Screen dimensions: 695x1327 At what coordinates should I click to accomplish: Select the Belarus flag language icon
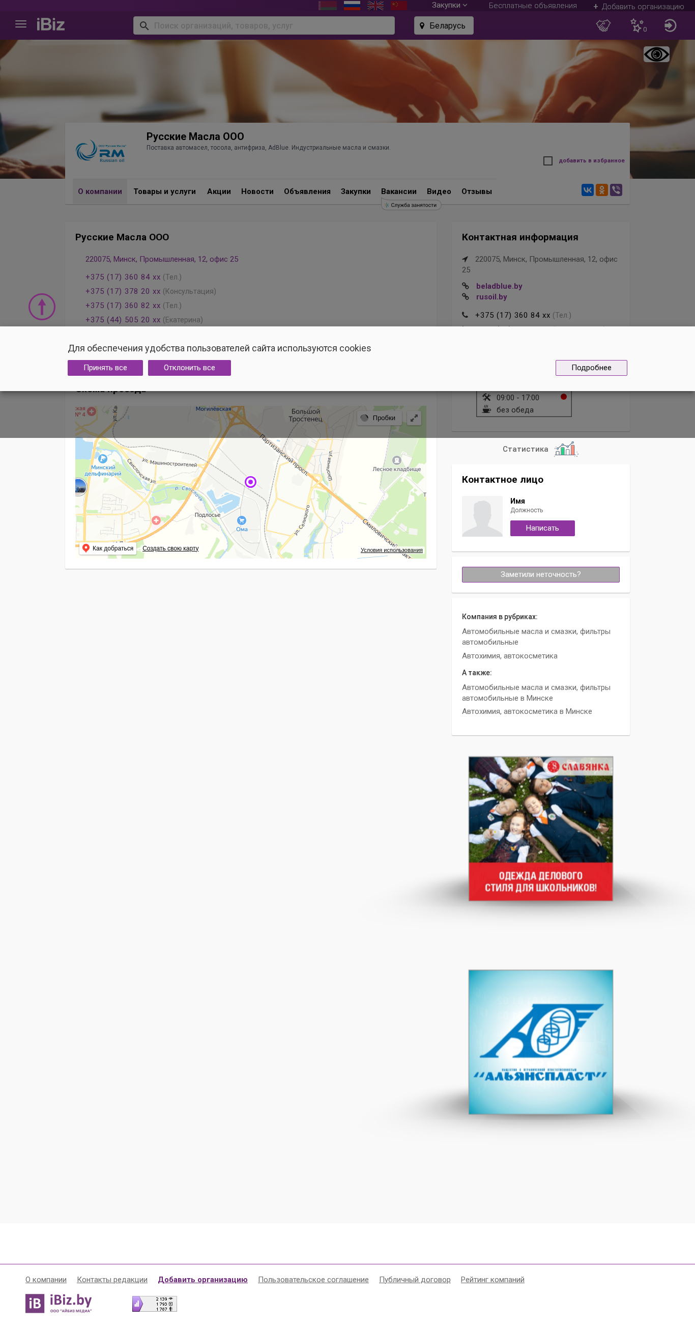pos(328,6)
